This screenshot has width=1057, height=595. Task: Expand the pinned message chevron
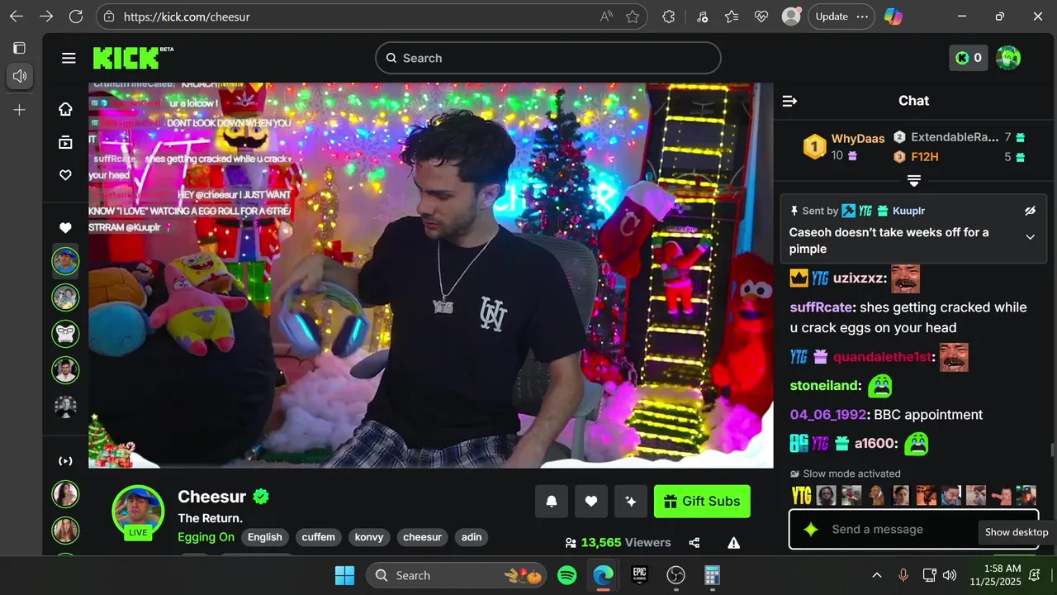pyautogui.click(x=1030, y=237)
